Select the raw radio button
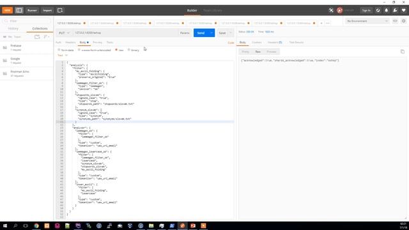Screen dimensions: 409x230 tap(116, 50)
